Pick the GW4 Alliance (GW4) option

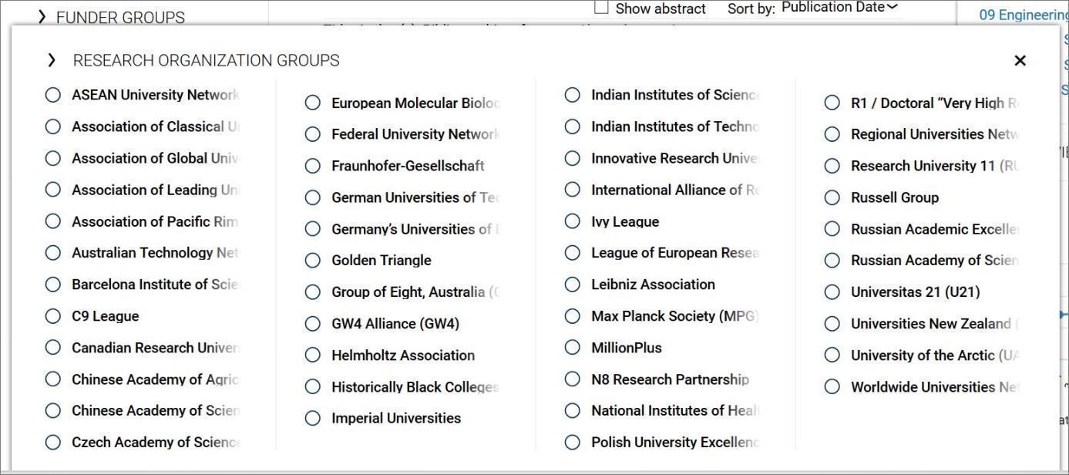pyautogui.click(x=312, y=324)
